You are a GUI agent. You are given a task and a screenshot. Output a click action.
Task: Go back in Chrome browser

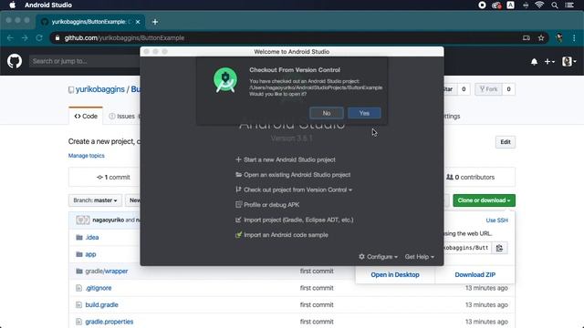(x=10, y=38)
